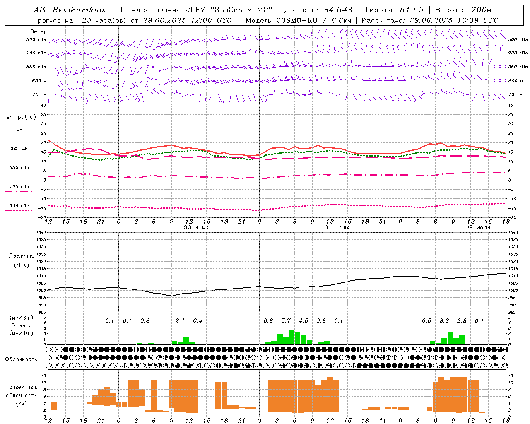Select the "Долгота: 84.543" header field
This screenshot has height=424, width=530.
click(318, 10)
